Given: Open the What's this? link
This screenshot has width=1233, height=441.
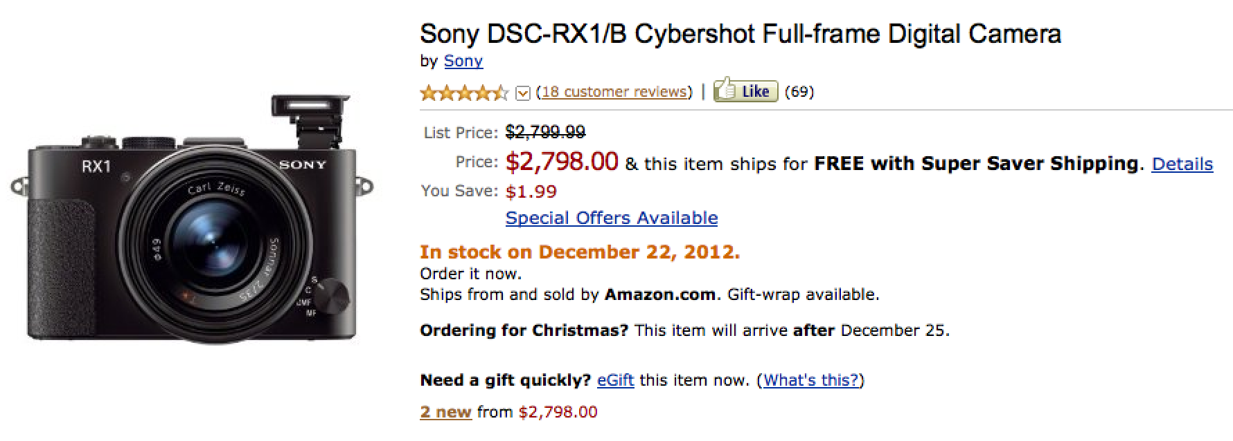Looking at the screenshot, I should click(810, 380).
